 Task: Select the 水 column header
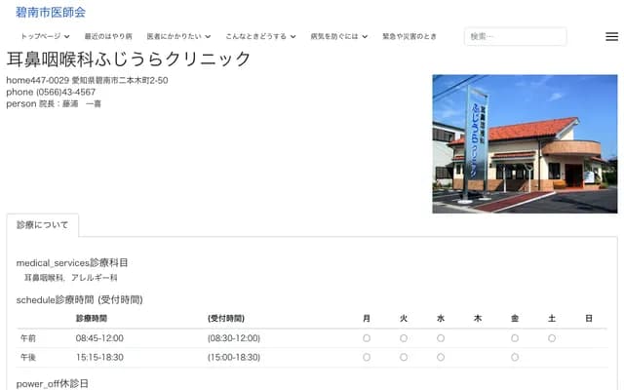[x=441, y=319]
